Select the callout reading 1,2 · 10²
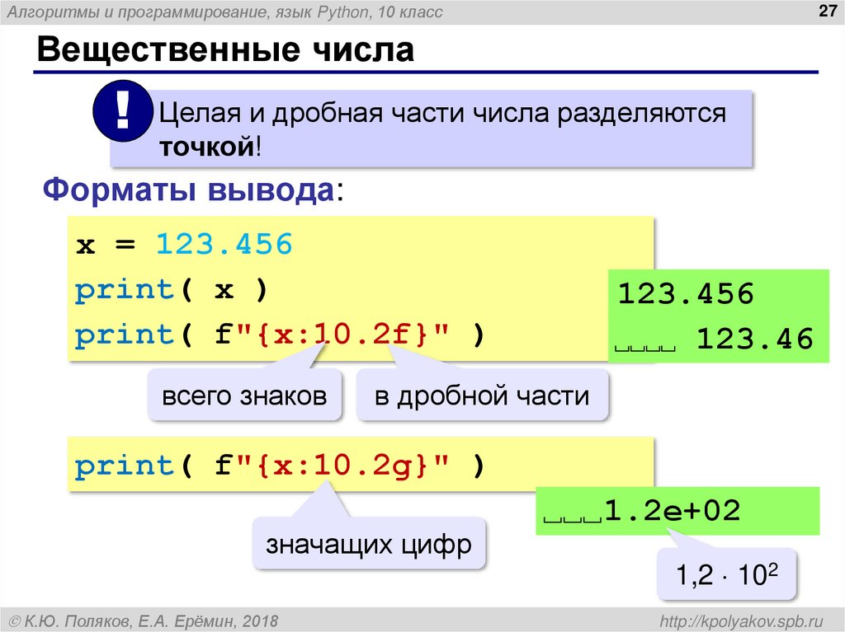845x632 pixels. (x=725, y=576)
